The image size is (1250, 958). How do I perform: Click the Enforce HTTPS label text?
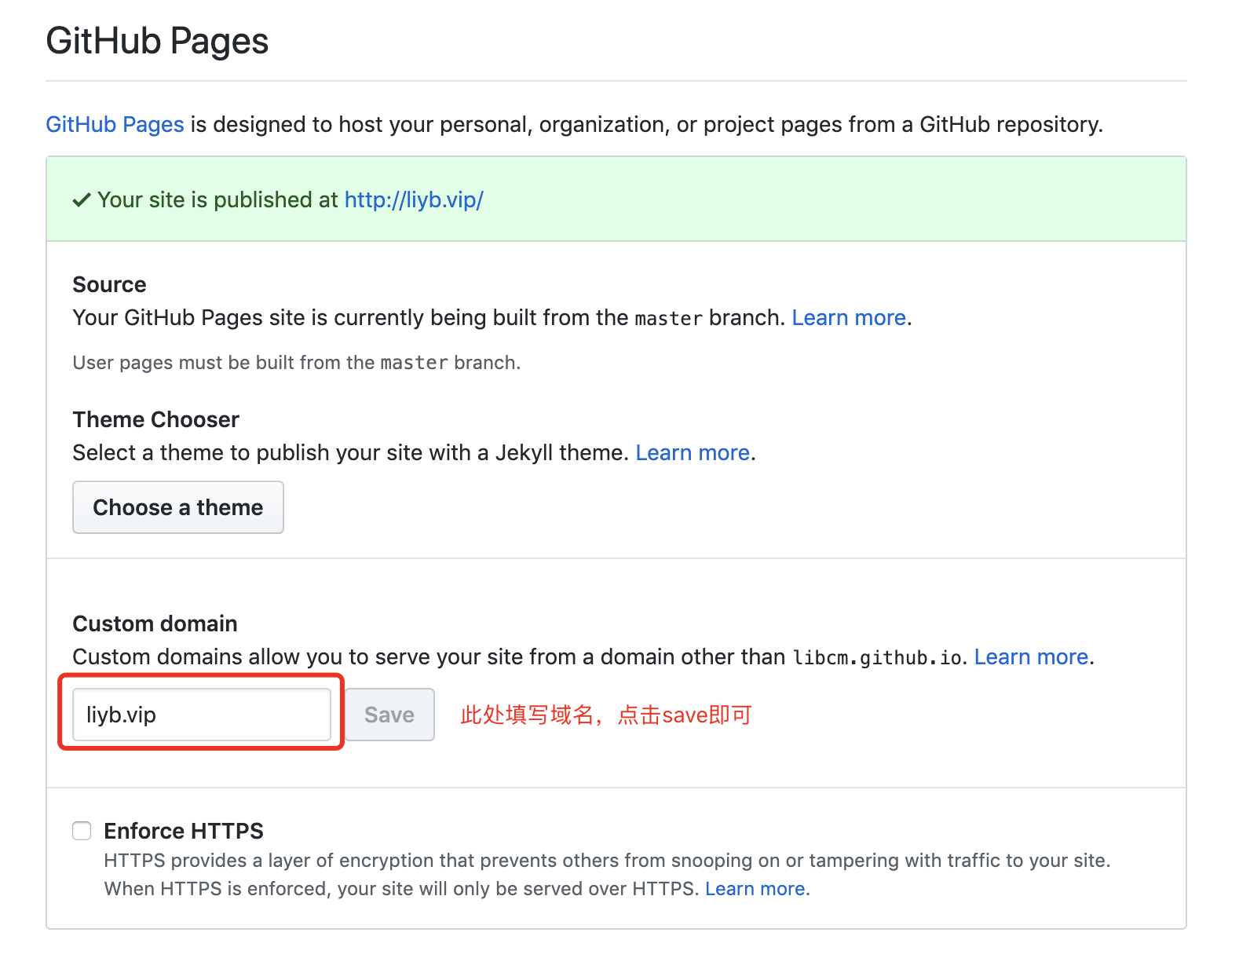[184, 831]
